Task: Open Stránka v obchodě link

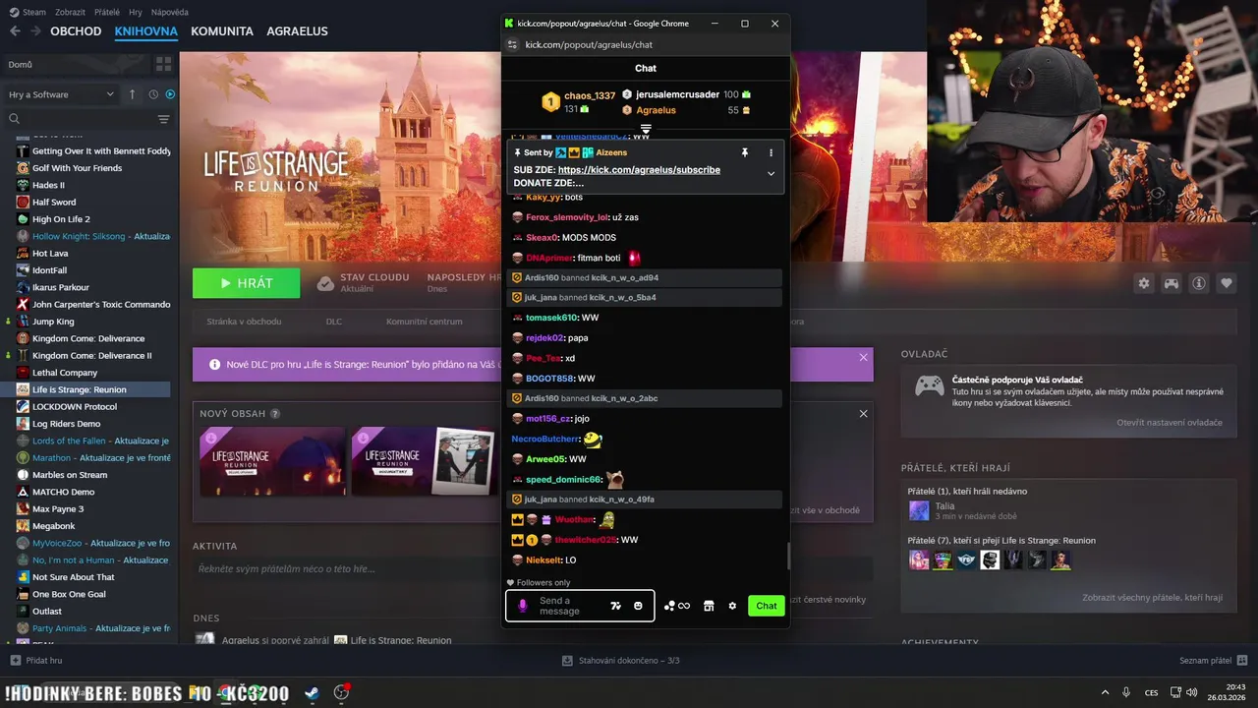Action: pos(244,322)
